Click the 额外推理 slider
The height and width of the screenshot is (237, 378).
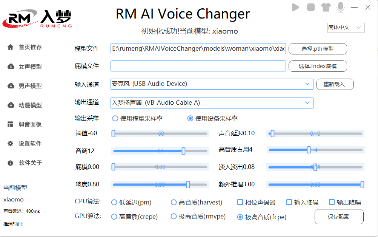click(x=315, y=185)
